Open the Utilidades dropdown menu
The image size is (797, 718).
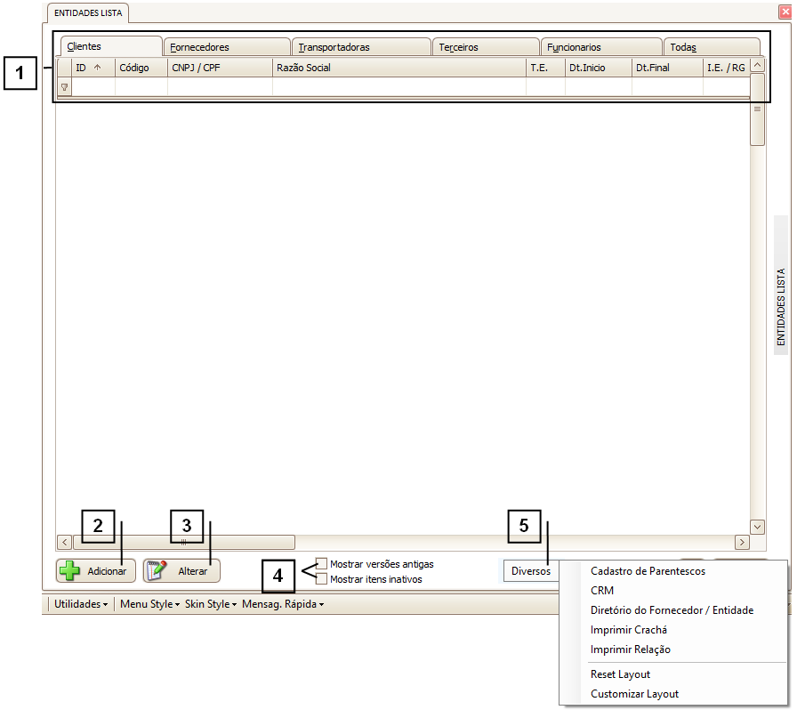click(x=81, y=604)
